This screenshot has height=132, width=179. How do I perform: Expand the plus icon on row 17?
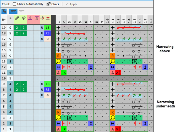[58, 39]
